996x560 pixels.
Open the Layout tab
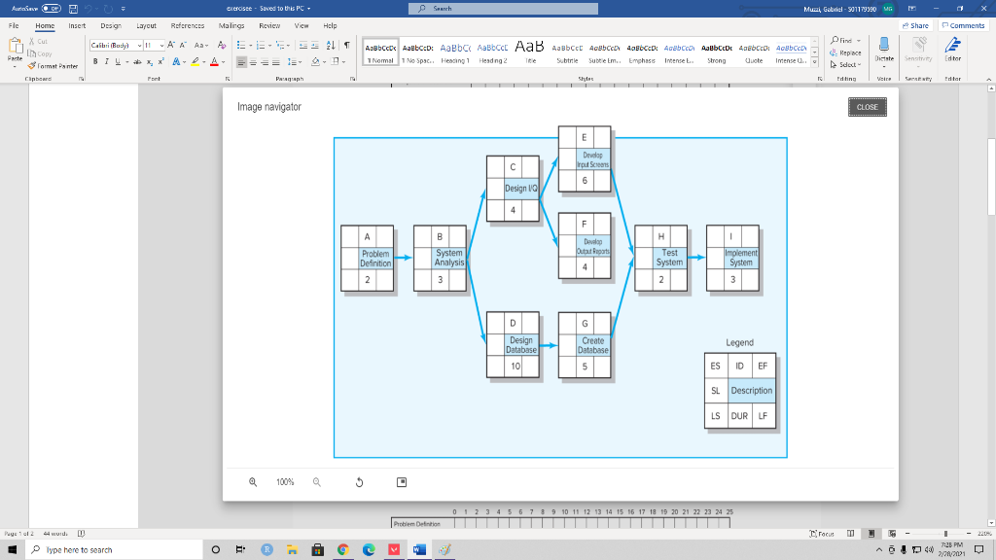[x=146, y=26]
